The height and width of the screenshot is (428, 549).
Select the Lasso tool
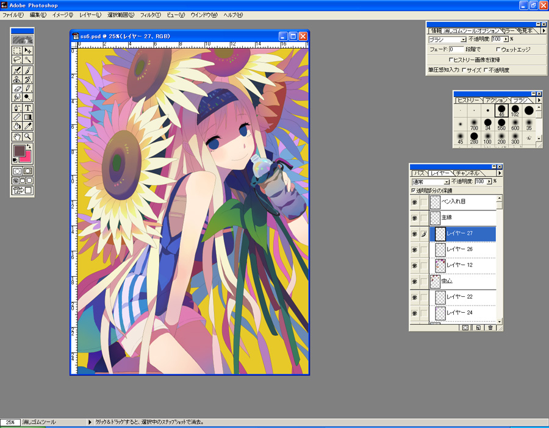[x=17, y=60]
